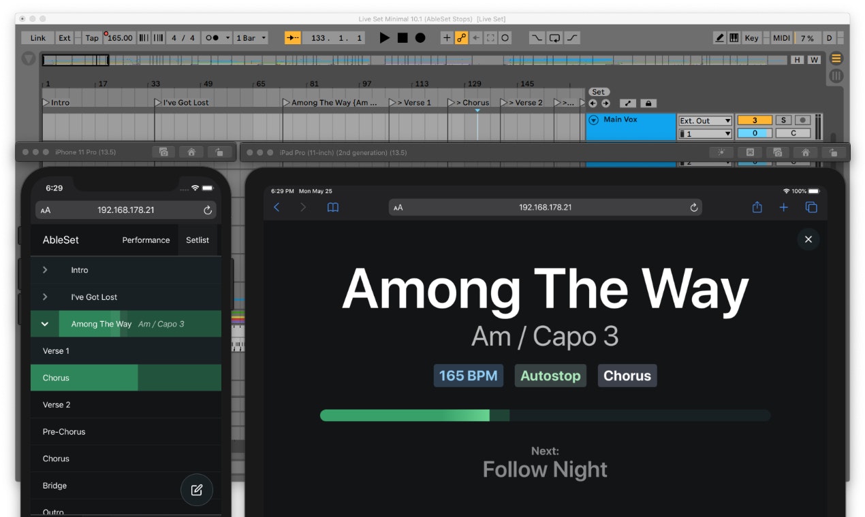Open bookmarks book icon in iPad Safari
Viewport: 865px width, 517px height.
click(x=333, y=207)
